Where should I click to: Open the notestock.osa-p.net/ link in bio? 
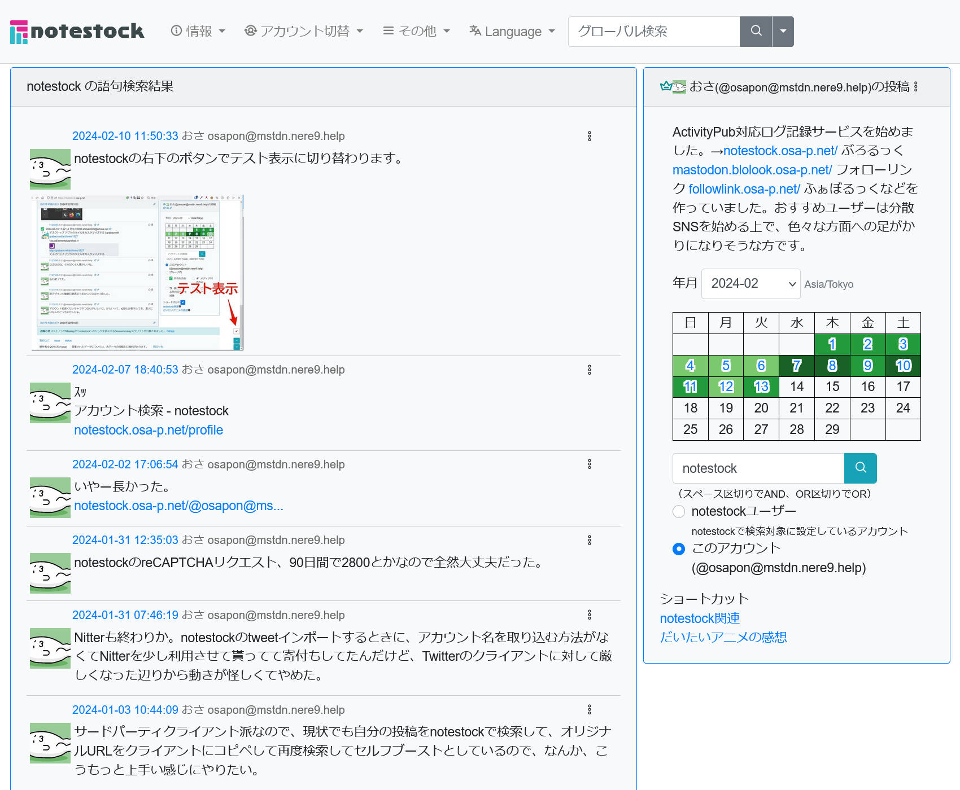tap(780, 151)
